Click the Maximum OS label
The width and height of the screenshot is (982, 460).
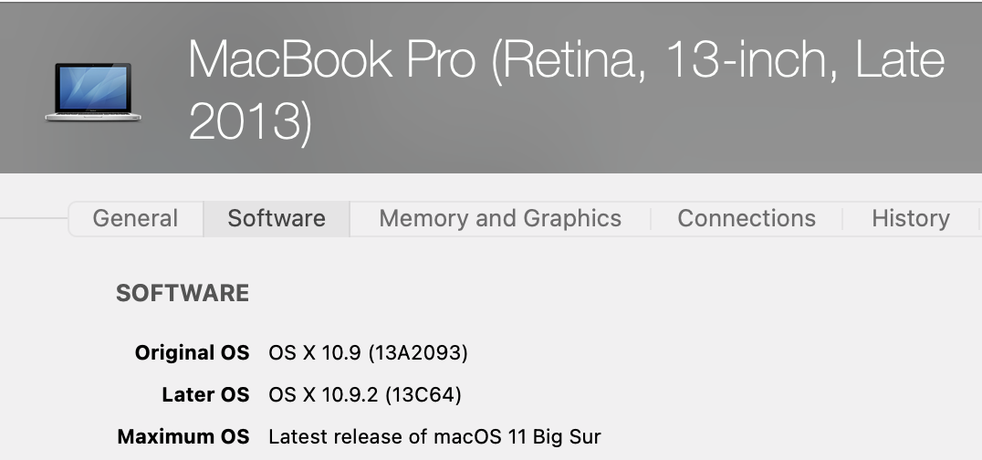[183, 437]
